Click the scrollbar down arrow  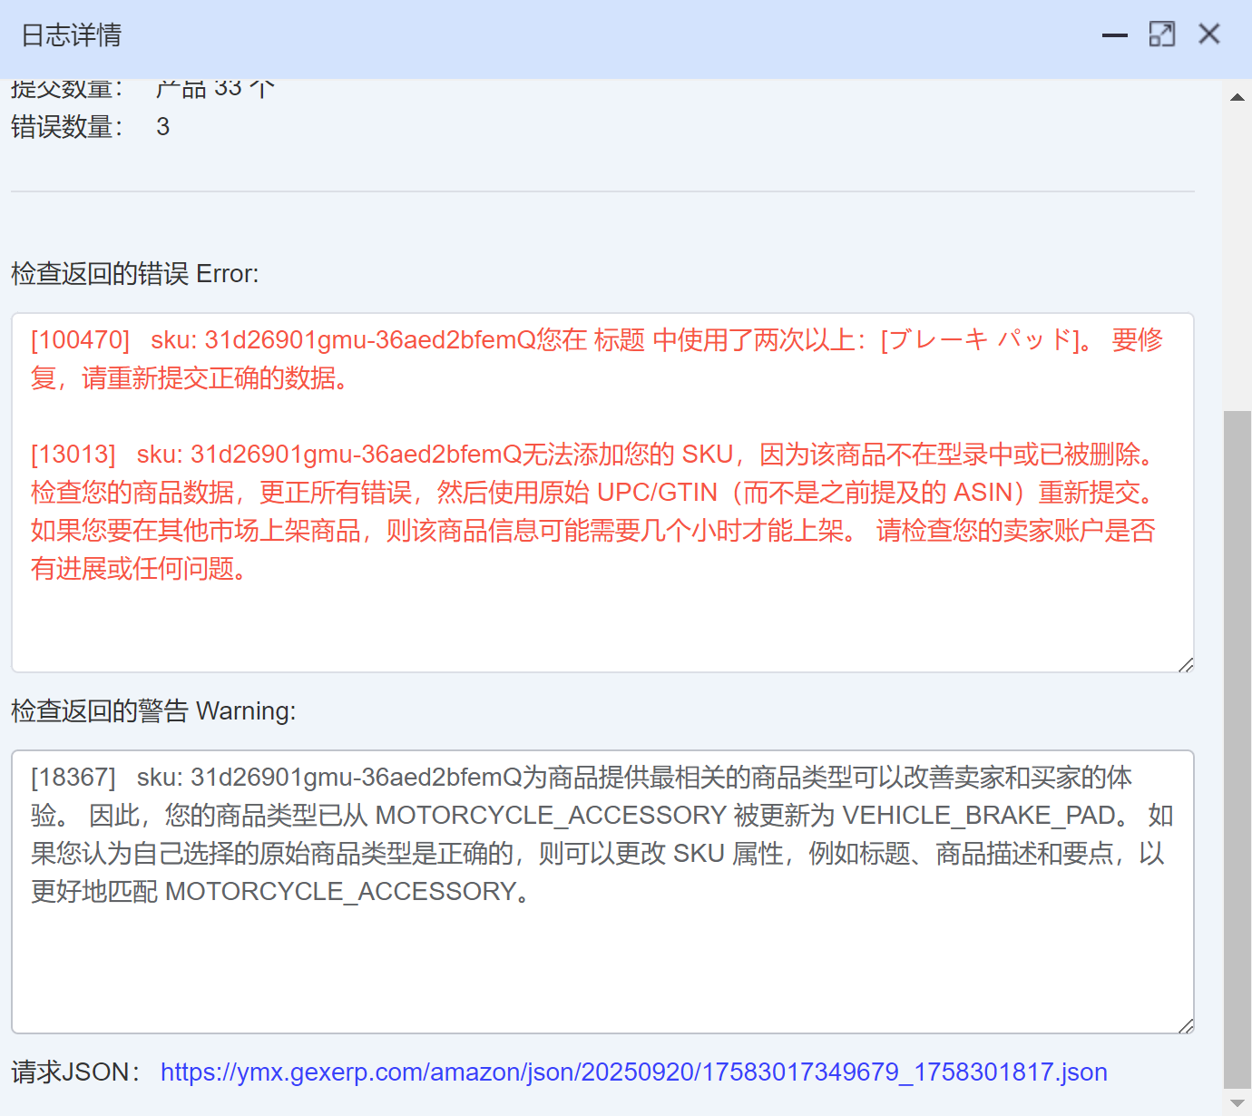pos(1237,1102)
